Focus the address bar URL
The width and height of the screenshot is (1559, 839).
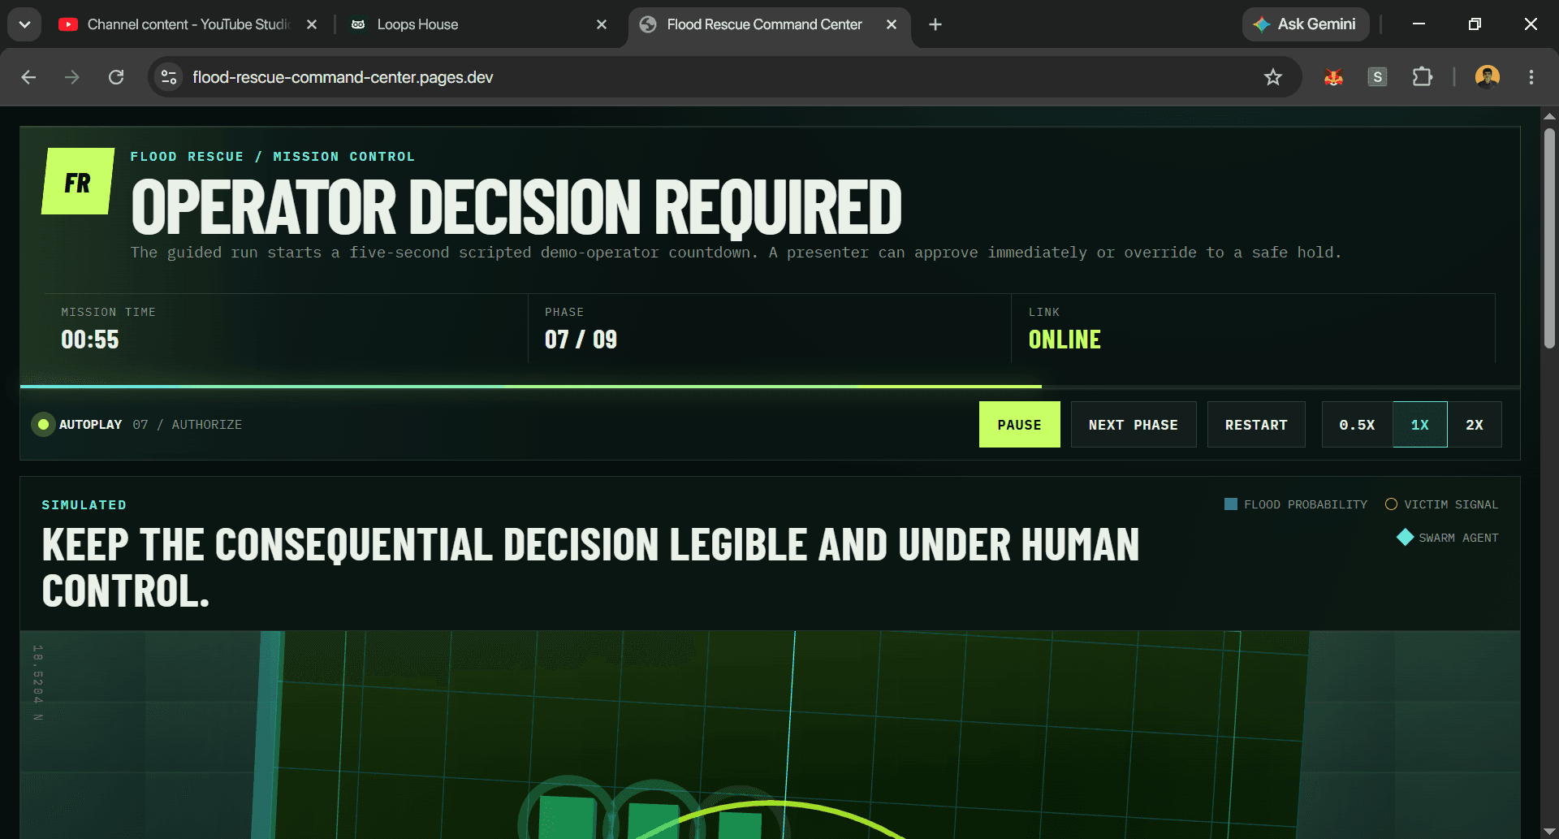coord(343,77)
